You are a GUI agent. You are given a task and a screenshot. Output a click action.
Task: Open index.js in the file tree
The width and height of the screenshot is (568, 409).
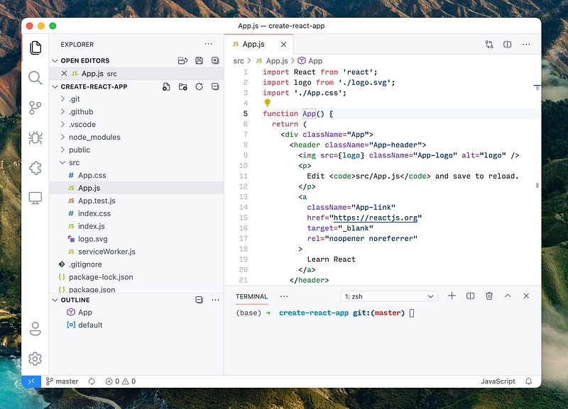[91, 227]
